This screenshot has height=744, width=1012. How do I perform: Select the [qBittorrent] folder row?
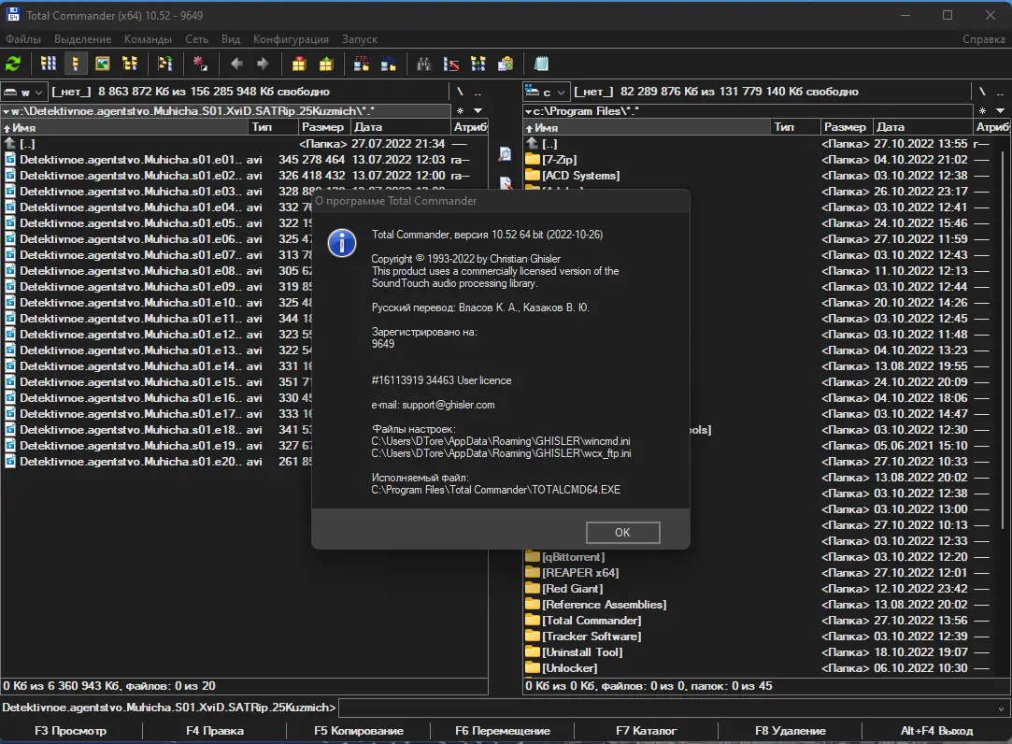click(761, 557)
